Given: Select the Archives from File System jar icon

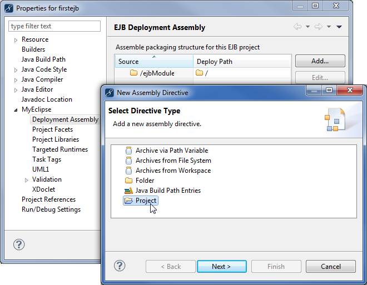Looking at the screenshot, I should 128,161.
